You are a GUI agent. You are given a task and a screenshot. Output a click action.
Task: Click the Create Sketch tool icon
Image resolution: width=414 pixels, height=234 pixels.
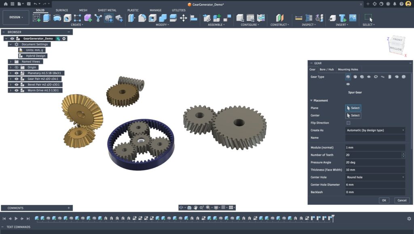click(36, 18)
